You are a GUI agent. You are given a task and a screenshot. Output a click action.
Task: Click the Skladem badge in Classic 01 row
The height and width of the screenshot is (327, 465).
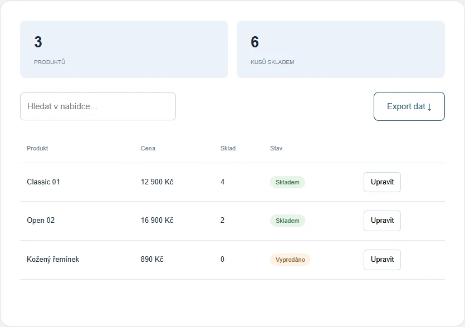(287, 182)
